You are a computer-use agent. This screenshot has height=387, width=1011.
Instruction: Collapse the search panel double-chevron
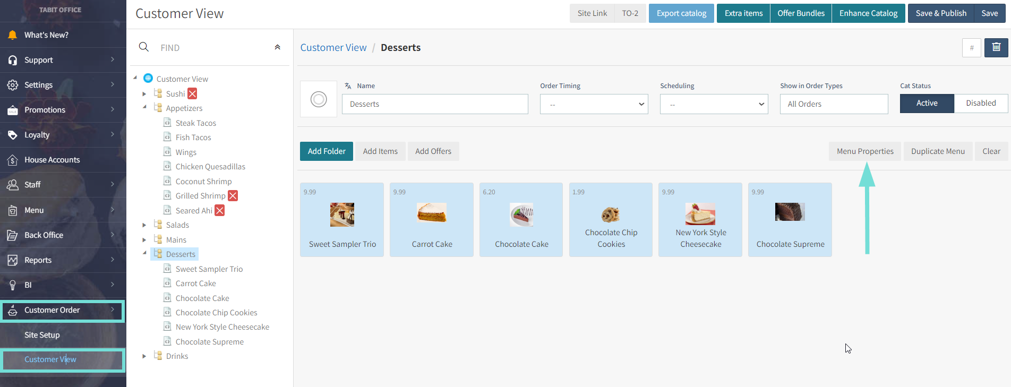277,47
